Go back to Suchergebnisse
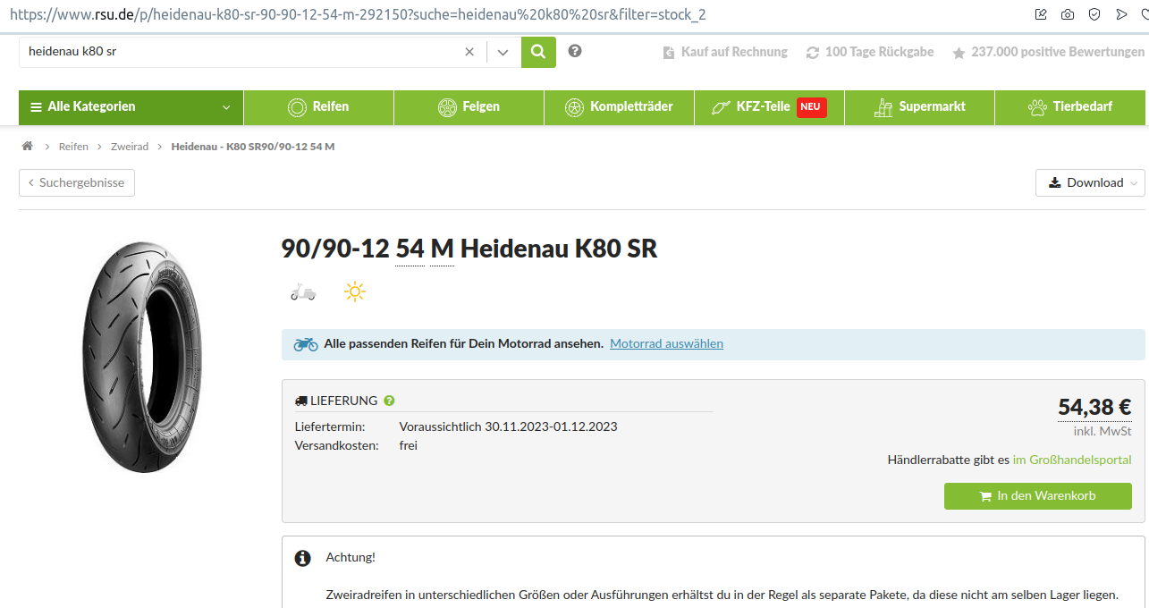Screen dimensions: 1149x608 77,182
